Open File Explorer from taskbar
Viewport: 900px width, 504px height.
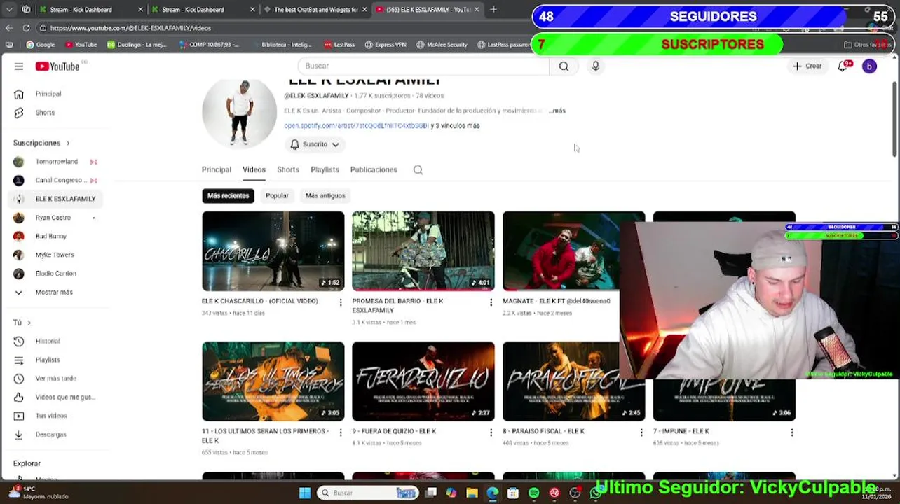click(x=472, y=493)
